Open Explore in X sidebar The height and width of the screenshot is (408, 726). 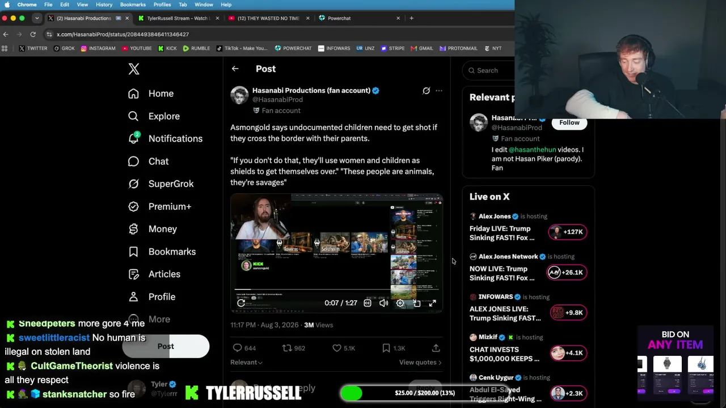[154, 116]
